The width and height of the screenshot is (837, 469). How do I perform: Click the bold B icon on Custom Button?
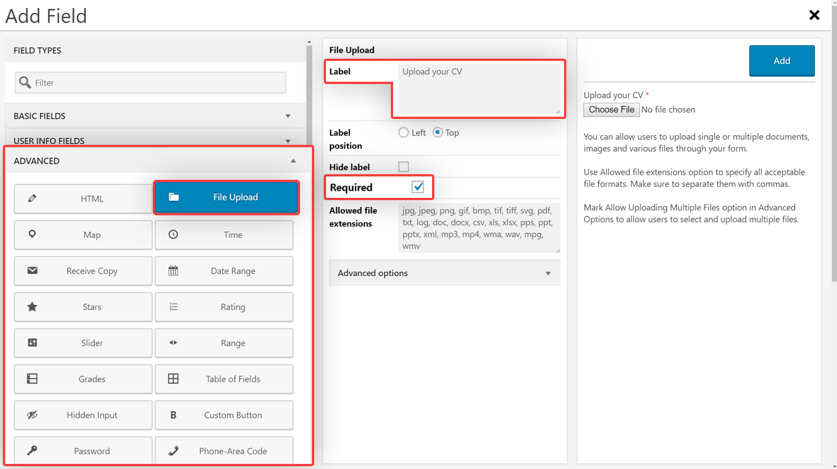[173, 415]
